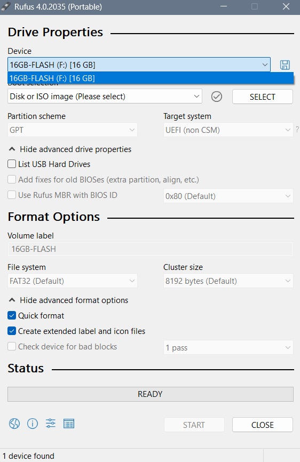
Task: Click the SELECT button
Action: pos(263,97)
